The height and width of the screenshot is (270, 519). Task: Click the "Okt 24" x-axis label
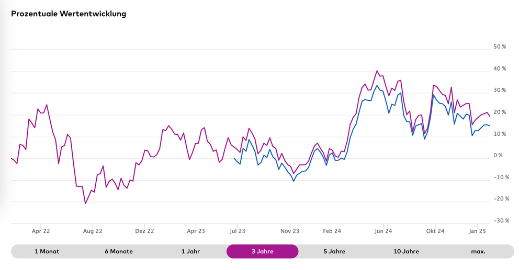(x=435, y=231)
